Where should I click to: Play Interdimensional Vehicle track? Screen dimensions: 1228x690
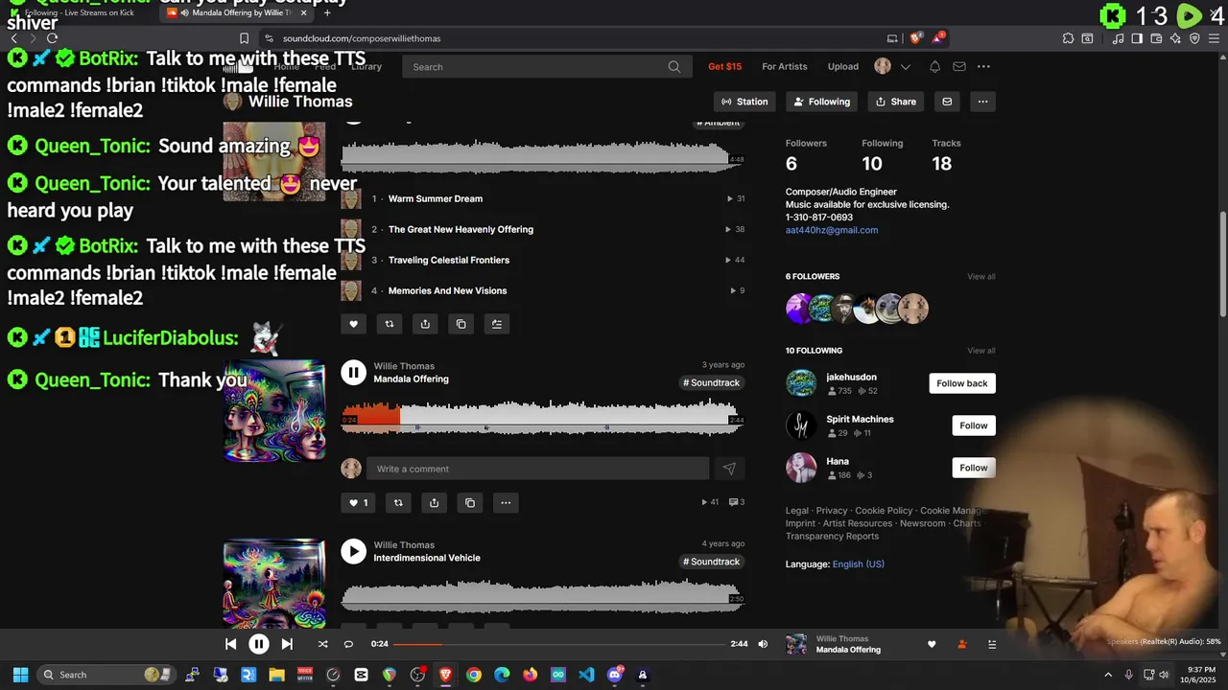coord(353,551)
